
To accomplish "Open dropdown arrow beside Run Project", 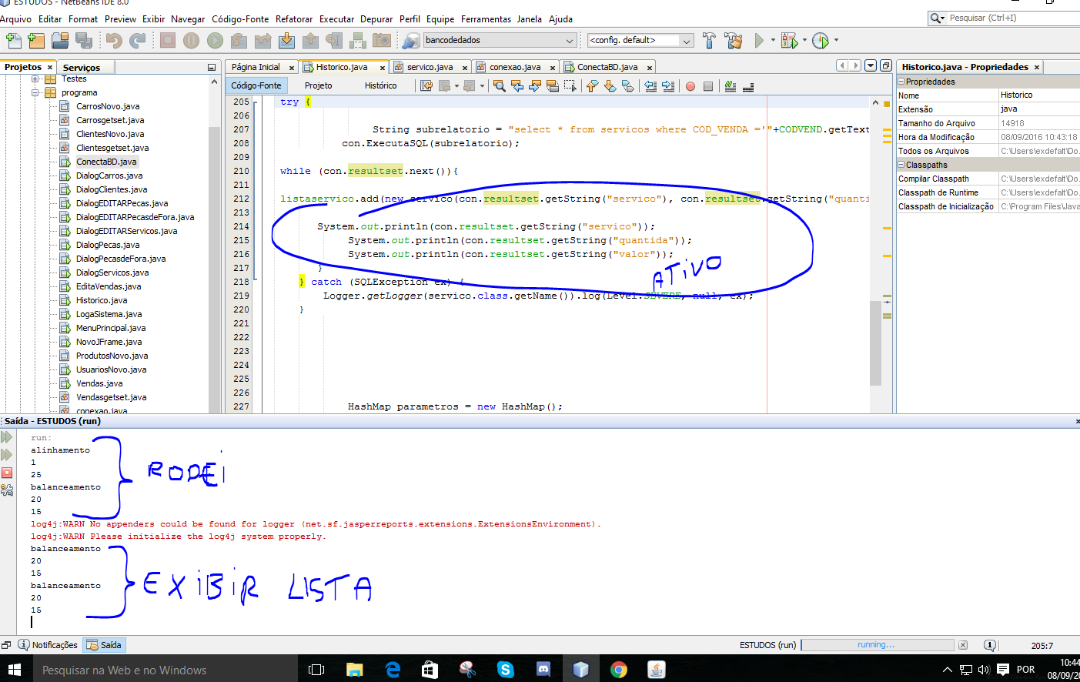I will [x=773, y=40].
